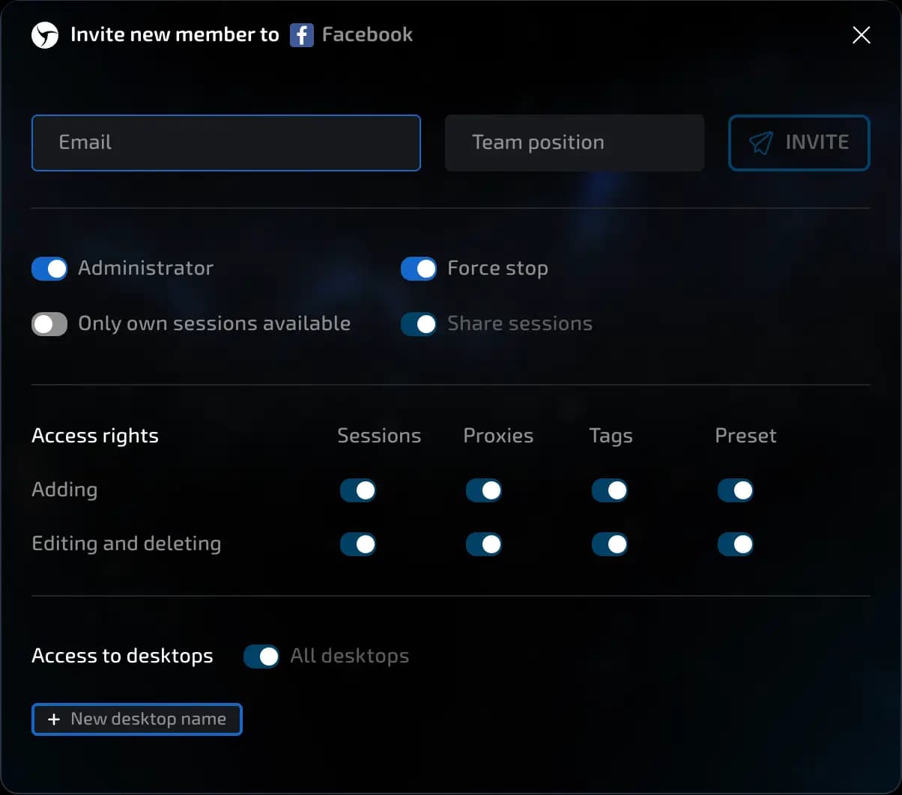The width and height of the screenshot is (902, 795).
Task: Click the Email input field
Action: [225, 143]
